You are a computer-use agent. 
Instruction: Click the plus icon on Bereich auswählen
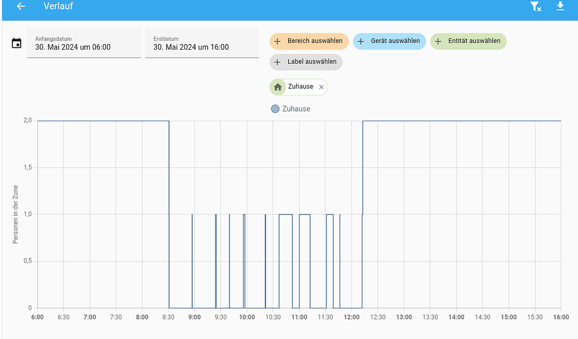(279, 41)
